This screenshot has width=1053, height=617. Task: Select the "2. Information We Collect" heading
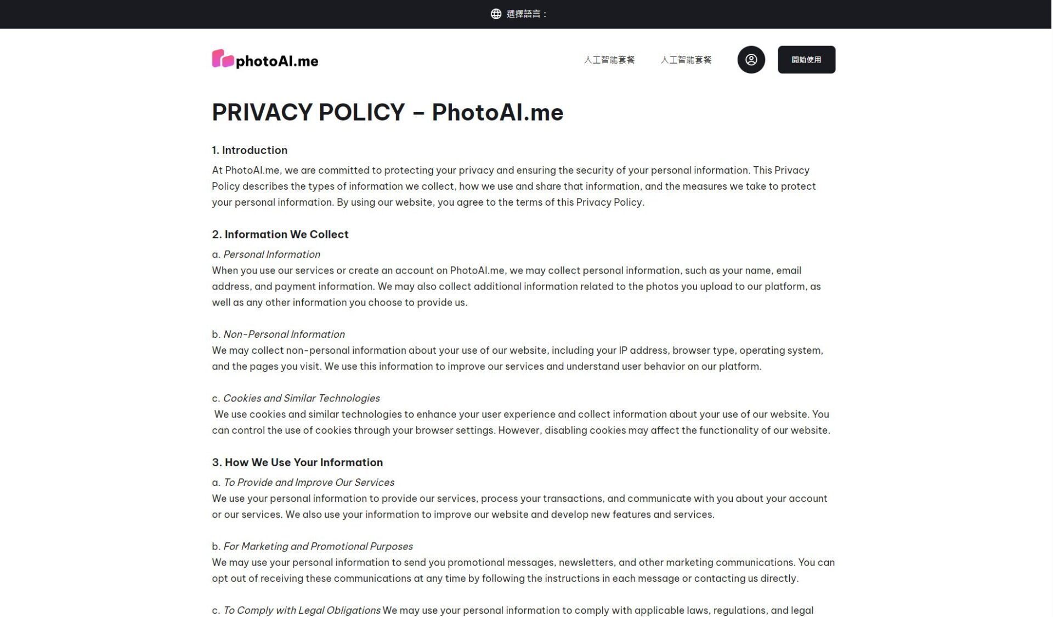click(x=280, y=234)
